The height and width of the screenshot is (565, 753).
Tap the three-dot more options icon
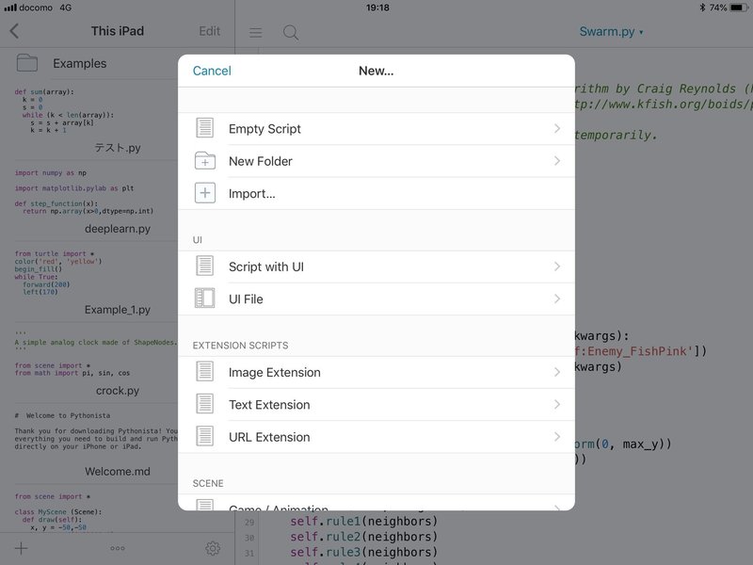[x=118, y=548]
